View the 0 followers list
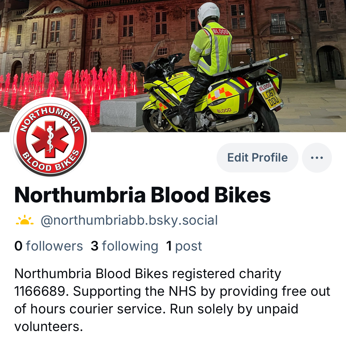 48,246
